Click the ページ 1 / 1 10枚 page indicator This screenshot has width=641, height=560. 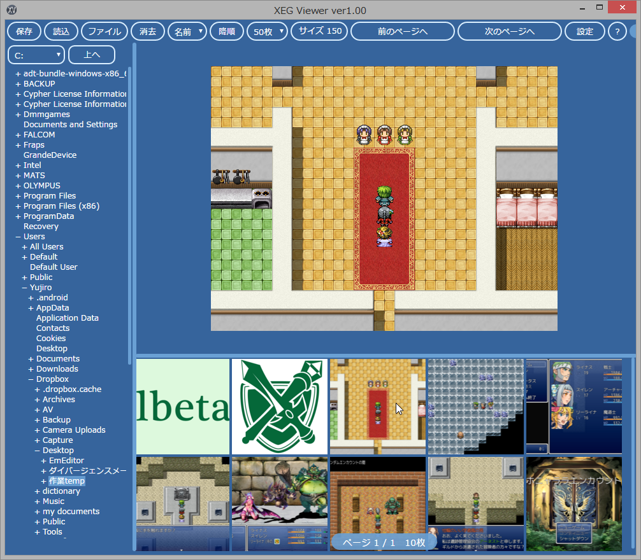pyautogui.click(x=383, y=542)
